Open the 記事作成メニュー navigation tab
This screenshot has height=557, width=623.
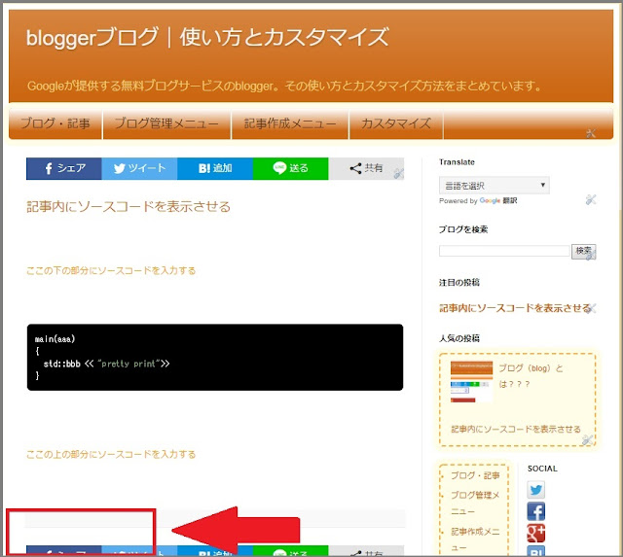(290, 123)
